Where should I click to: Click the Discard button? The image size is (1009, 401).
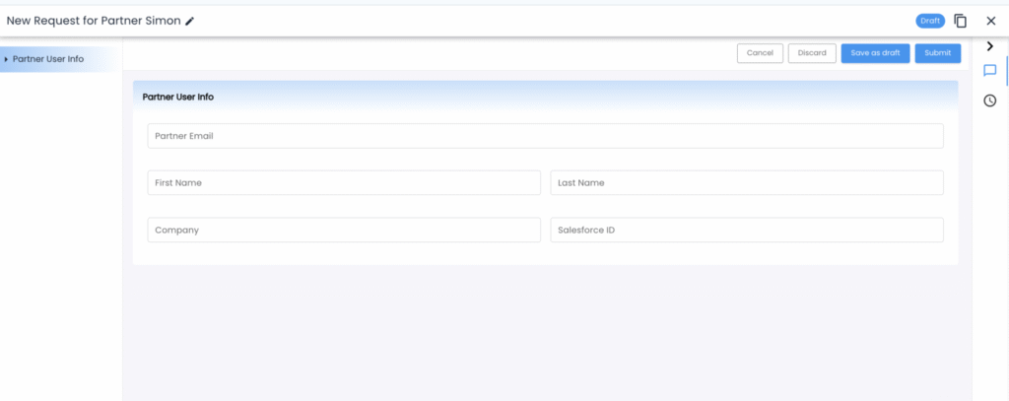pyautogui.click(x=812, y=53)
